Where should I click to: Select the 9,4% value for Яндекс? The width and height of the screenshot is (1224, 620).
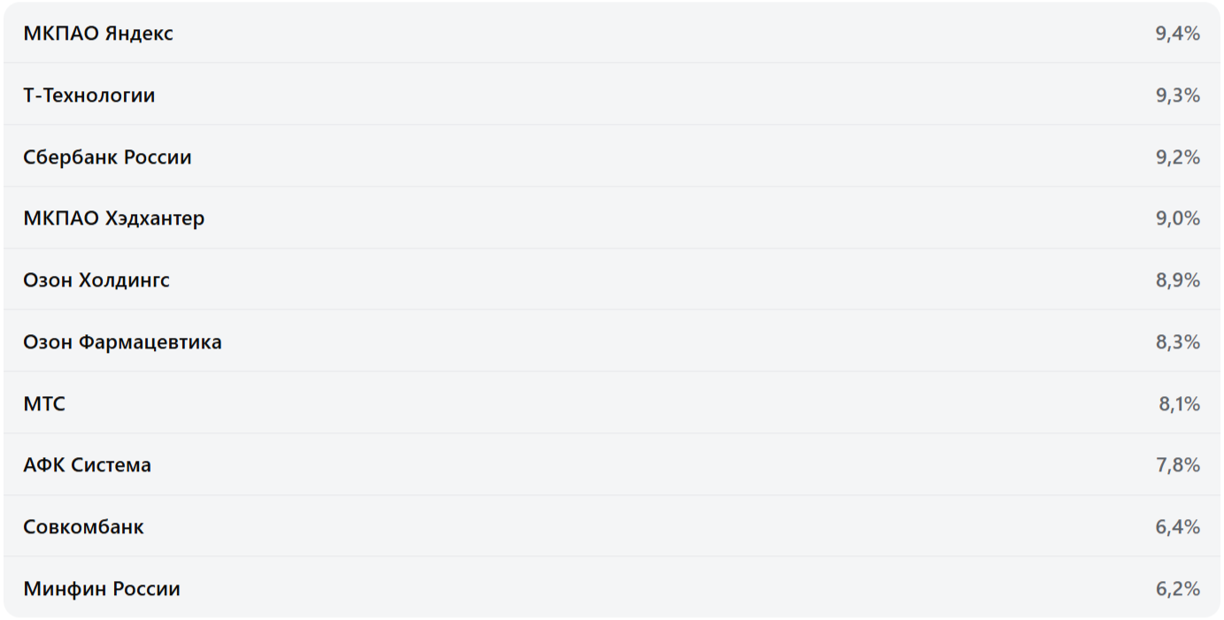1177,34
